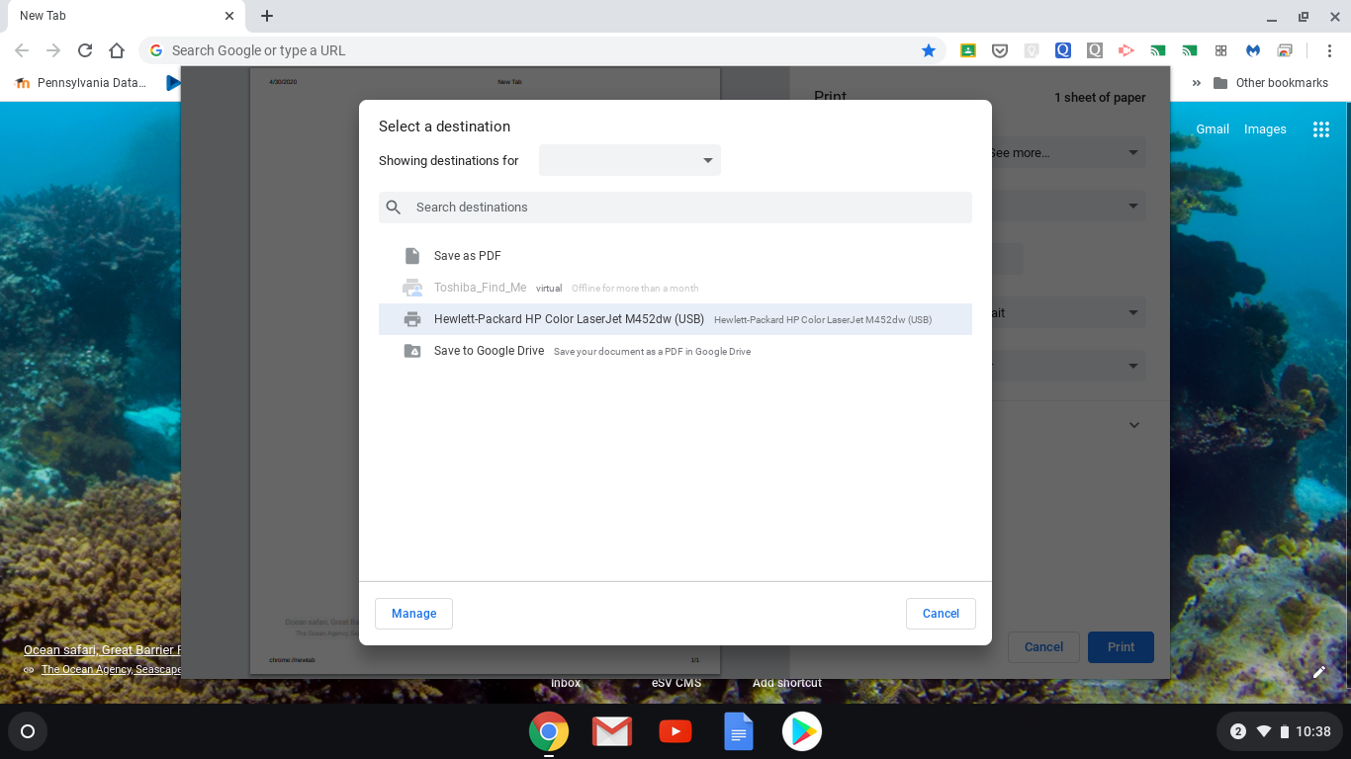This screenshot has width=1351, height=759.
Task: Click the Google Drive folder icon
Action: 412,351
